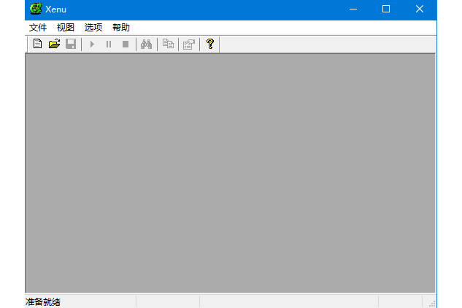This screenshot has width=462, height=308.
Task: Click the yellow question mark Help icon
Action: (x=210, y=45)
